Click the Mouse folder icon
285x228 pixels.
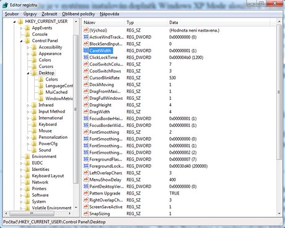coord(34,131)
